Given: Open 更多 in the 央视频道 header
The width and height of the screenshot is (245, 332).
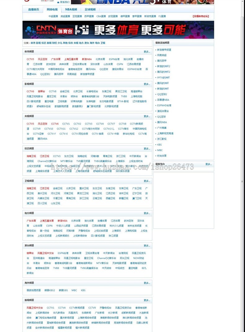Looking at the screenshot, I should (147, 116).
